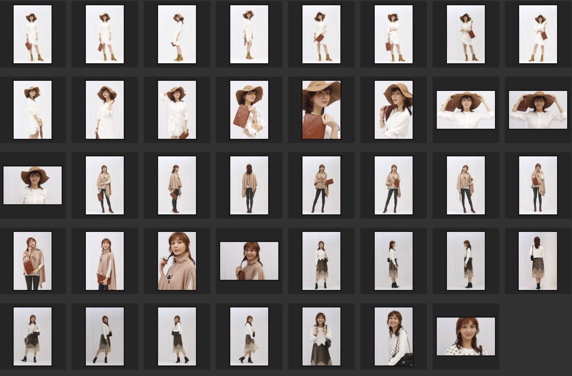Pick the half-body polka-dot top and skirt photo
This screenshot has height=376, width=572.
(321, 336)
